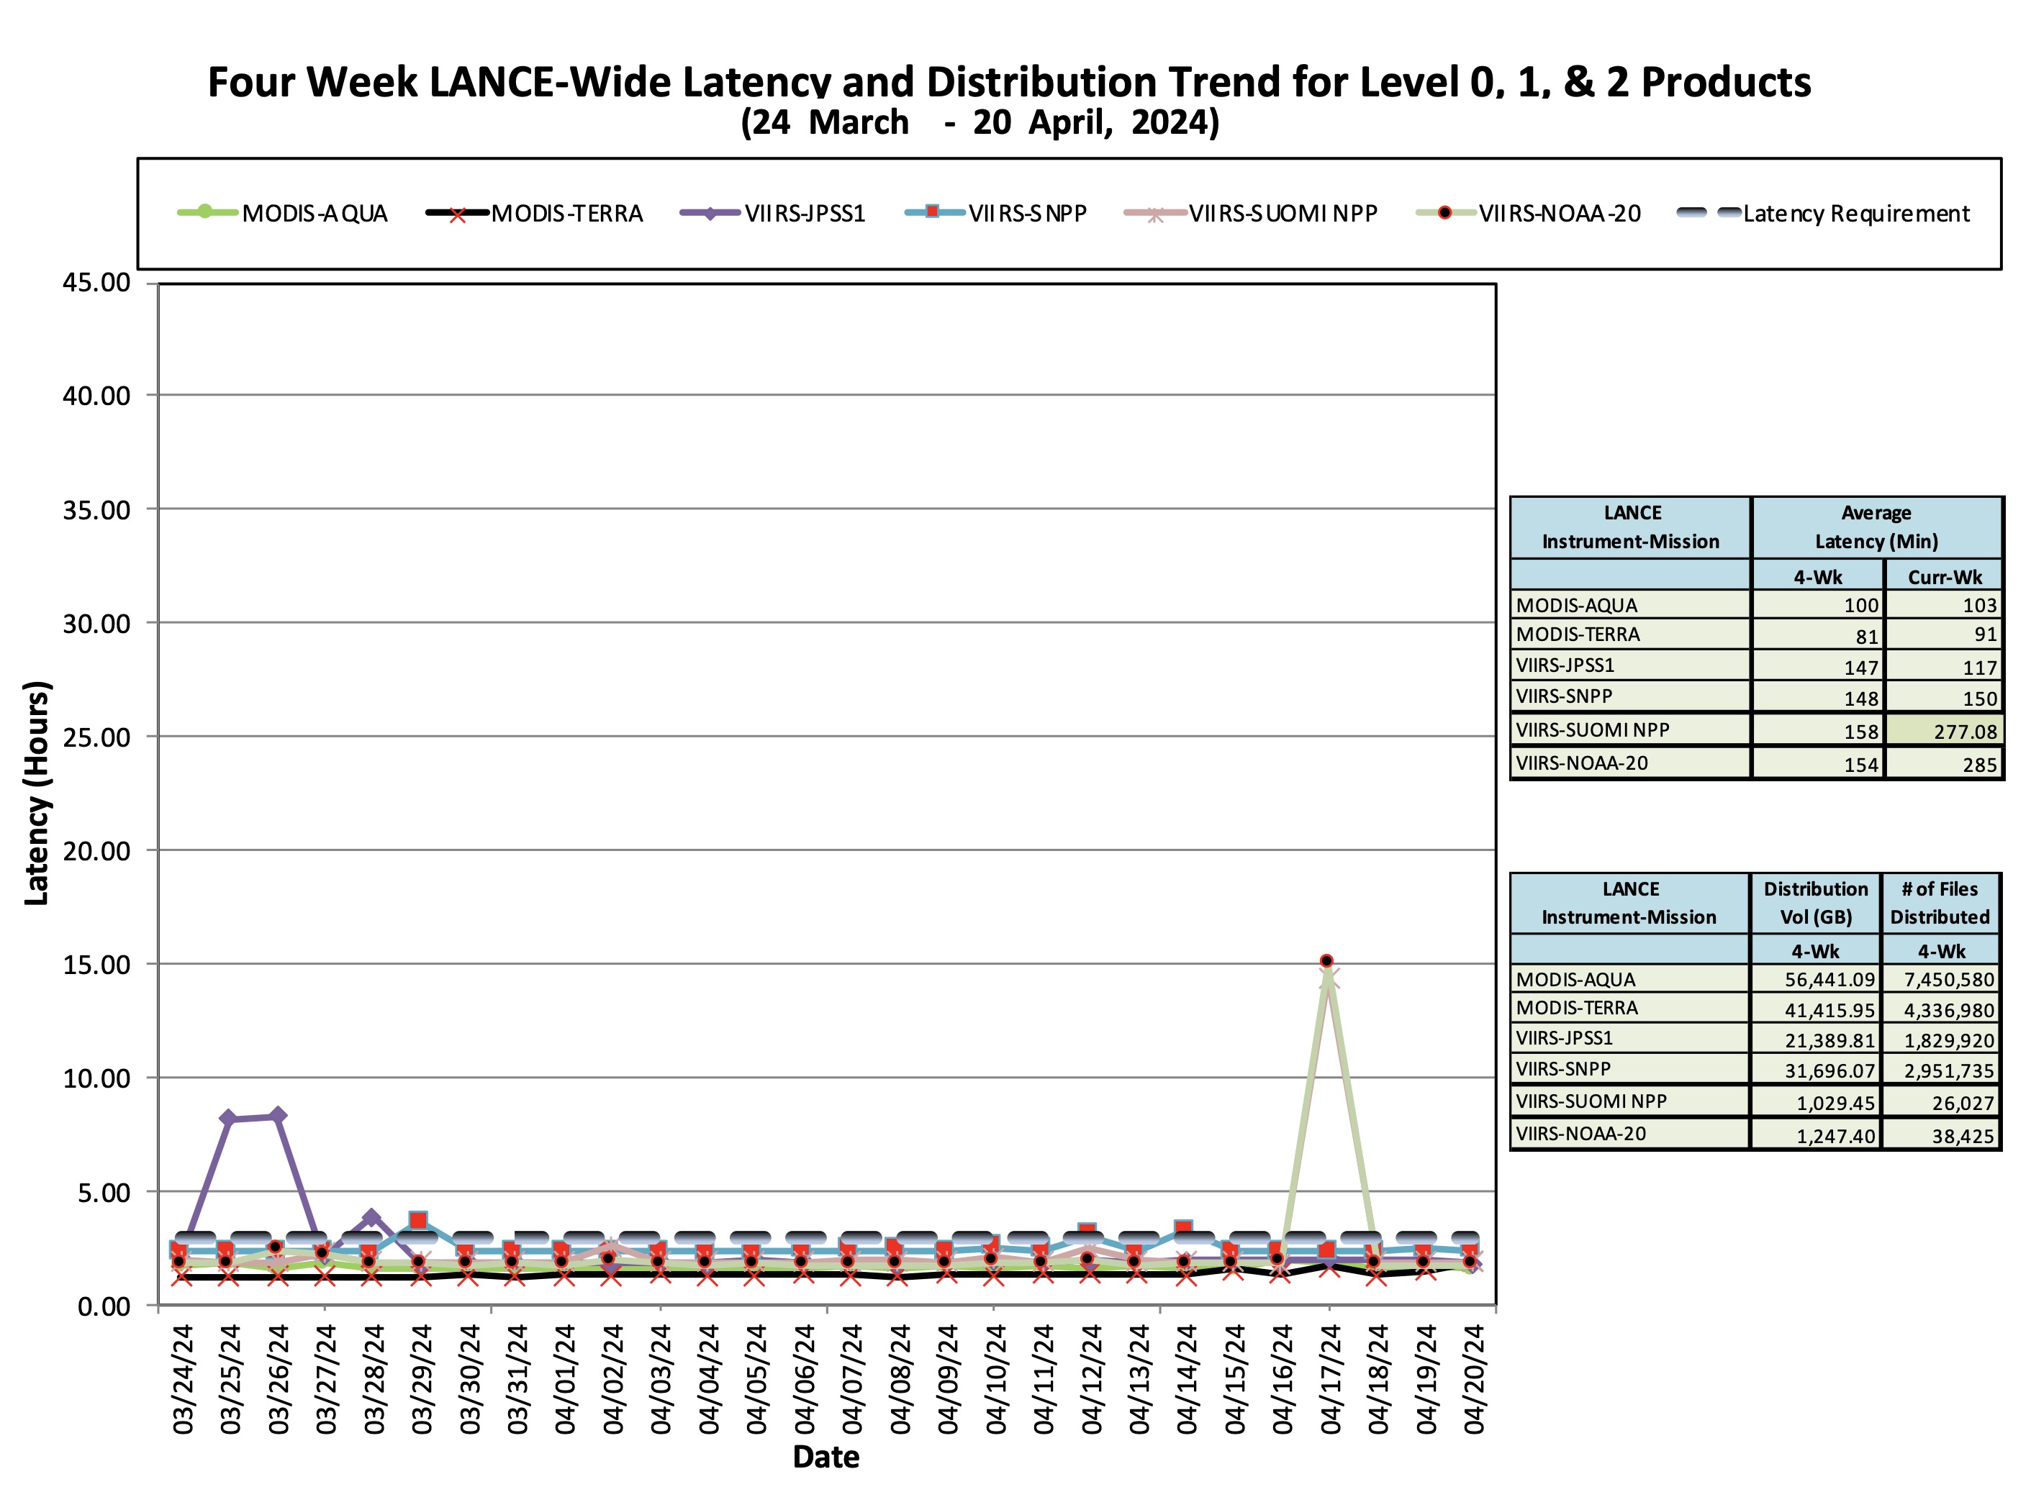
Task: Select the Date axis title
Action: (825, 1456)
